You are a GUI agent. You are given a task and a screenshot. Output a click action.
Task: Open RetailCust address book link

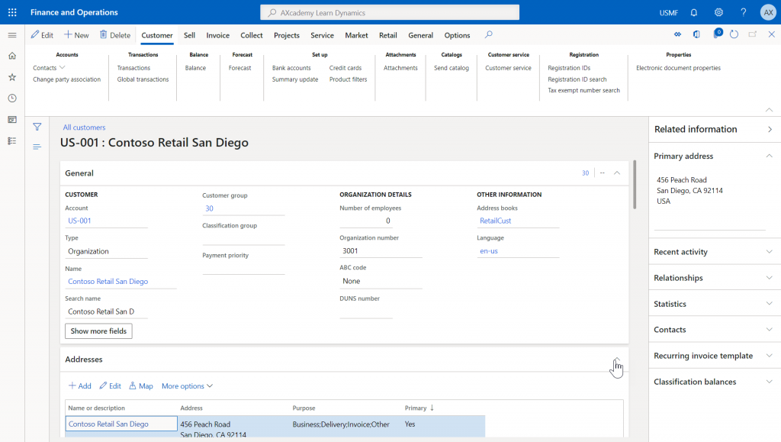point(496,221)
